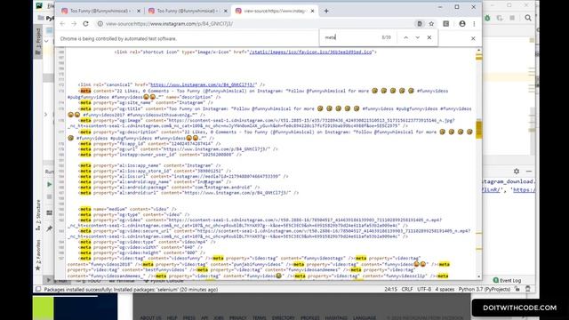Viewport: 569px width, 320px height.
Task: Click the 24:15 cursor position indicator
Action: (391, 290)
